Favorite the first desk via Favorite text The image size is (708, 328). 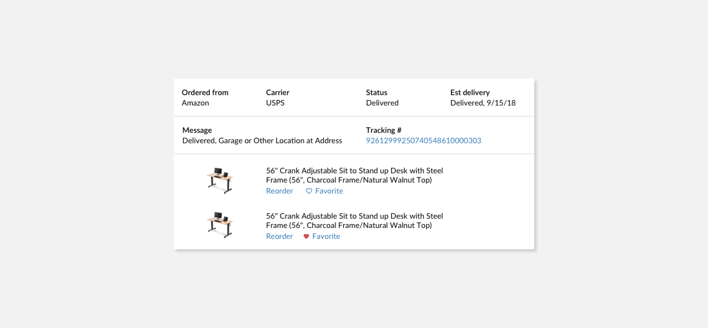329,191
